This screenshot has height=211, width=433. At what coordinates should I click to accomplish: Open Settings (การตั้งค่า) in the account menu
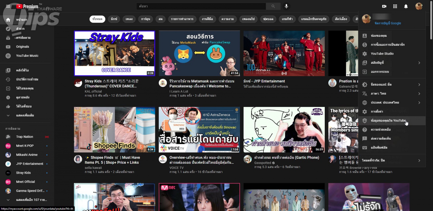point(392,112)
